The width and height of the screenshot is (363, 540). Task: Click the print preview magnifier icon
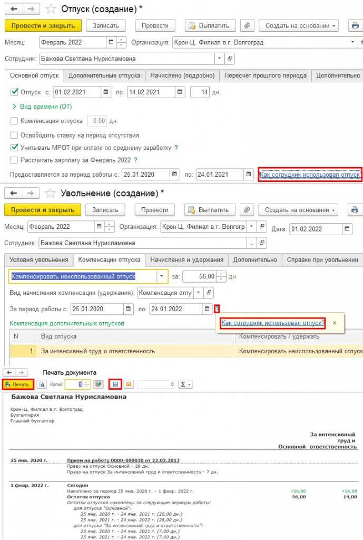[42, 384]
